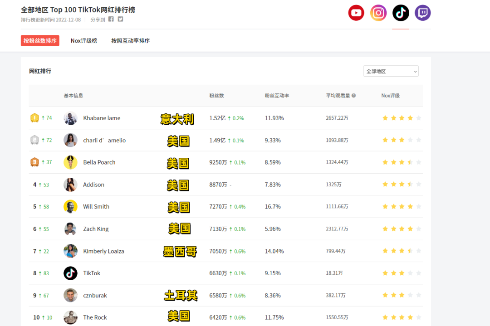The image size is (490, 326).
Task: Click Will Smith's avatar thumbnail
Action: click(70, 207)
